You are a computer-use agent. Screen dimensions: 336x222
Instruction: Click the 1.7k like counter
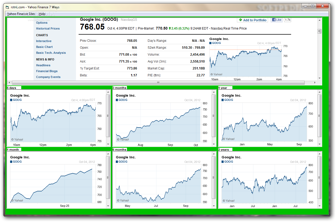(288, 20)
